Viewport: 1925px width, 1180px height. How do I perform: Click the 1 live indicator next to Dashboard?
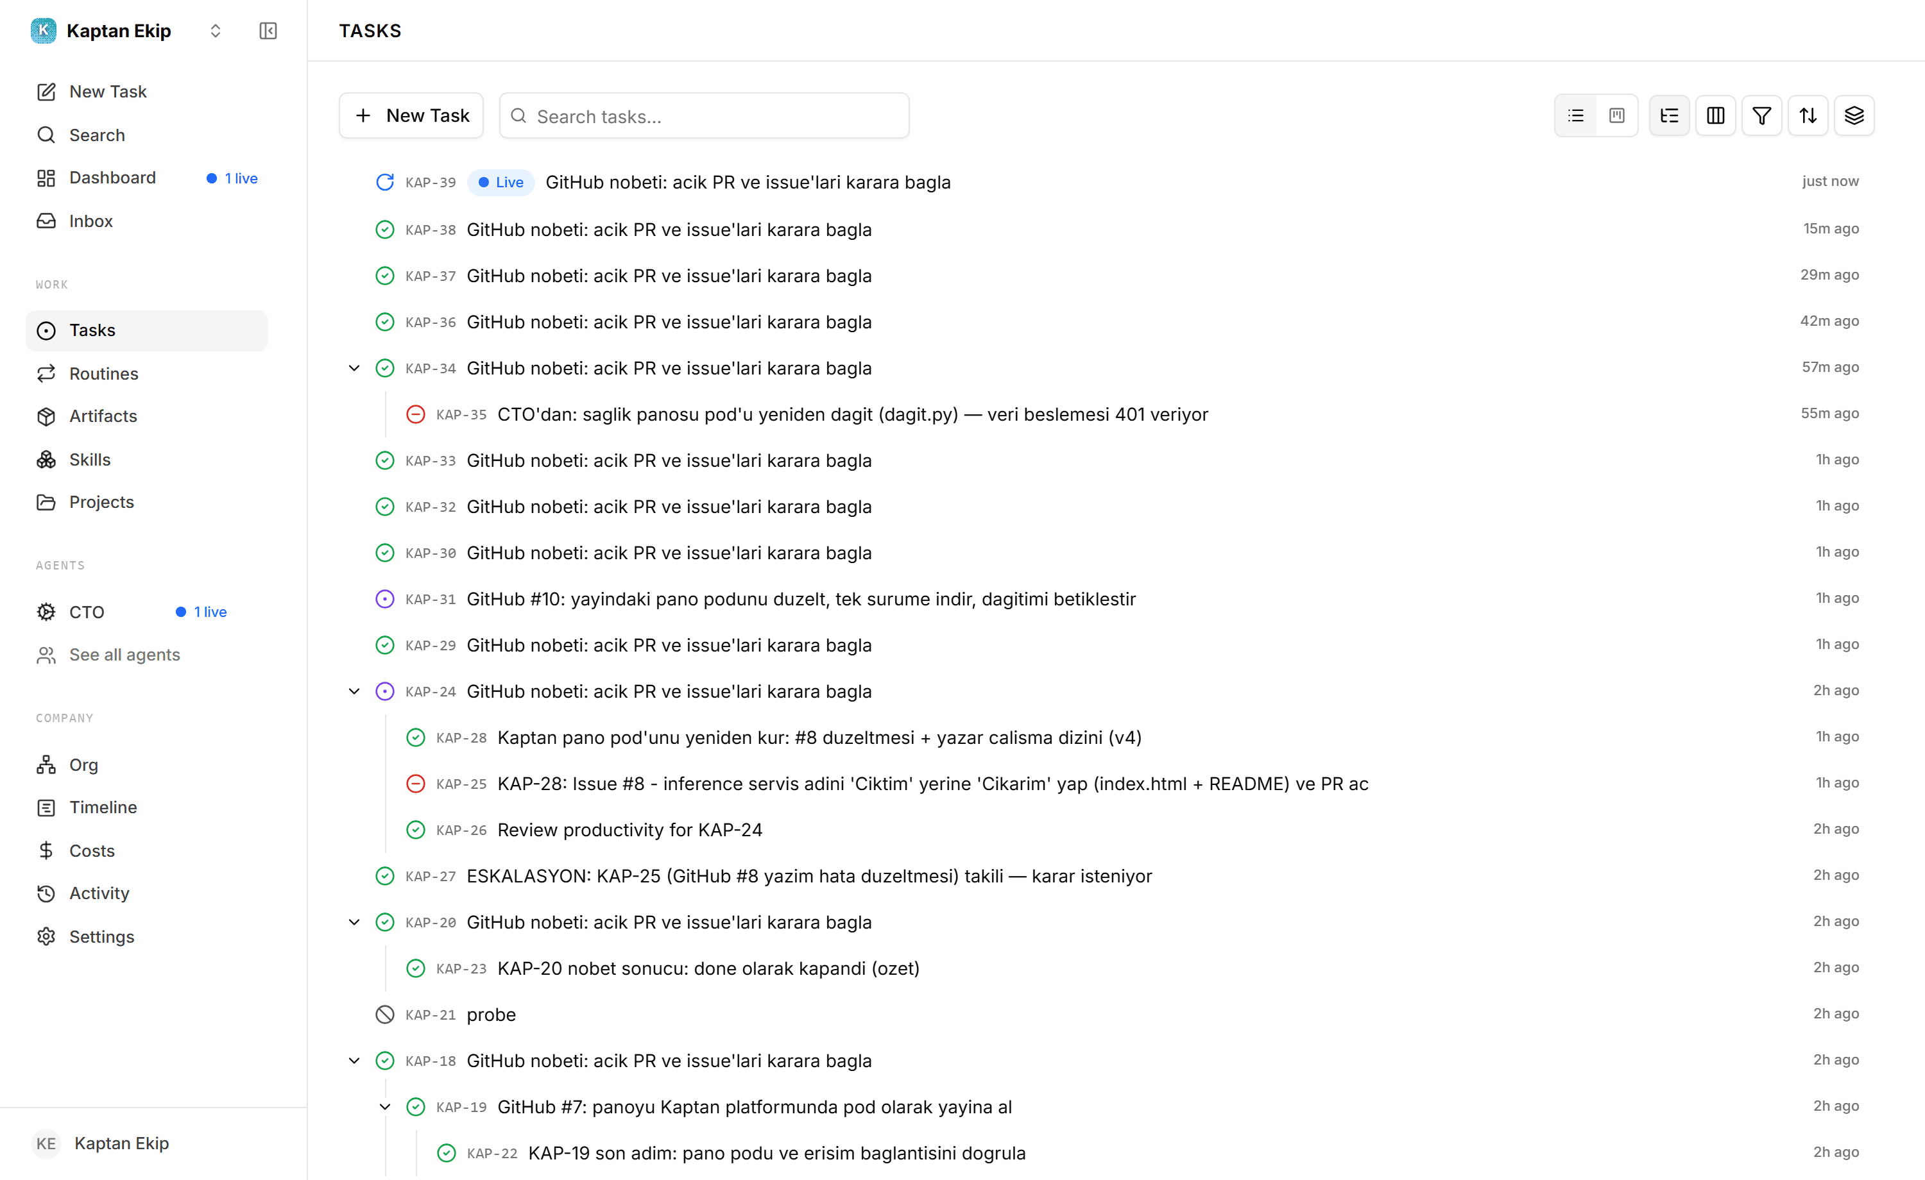coord(232,178)
